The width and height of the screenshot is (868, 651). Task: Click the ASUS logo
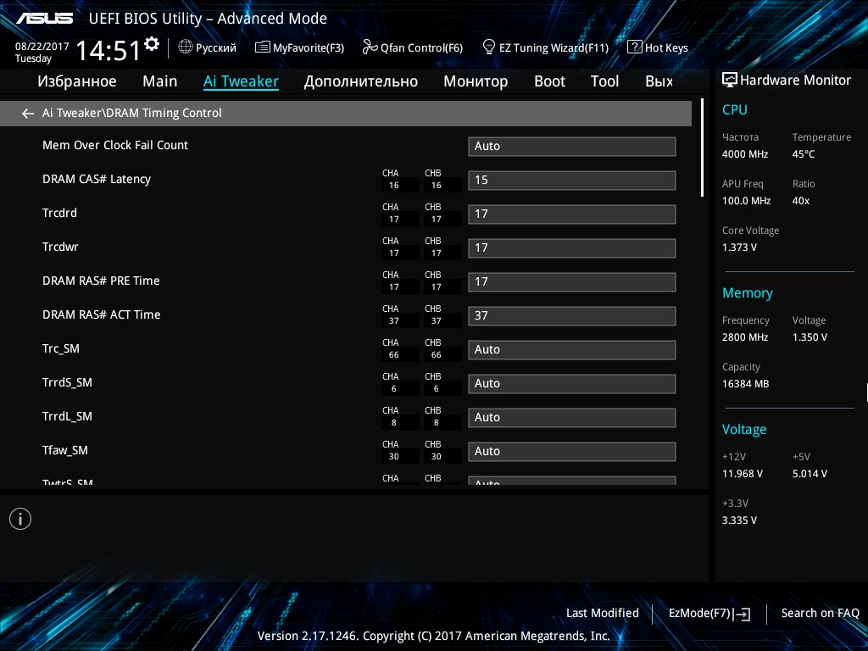(x=44, y=19)
